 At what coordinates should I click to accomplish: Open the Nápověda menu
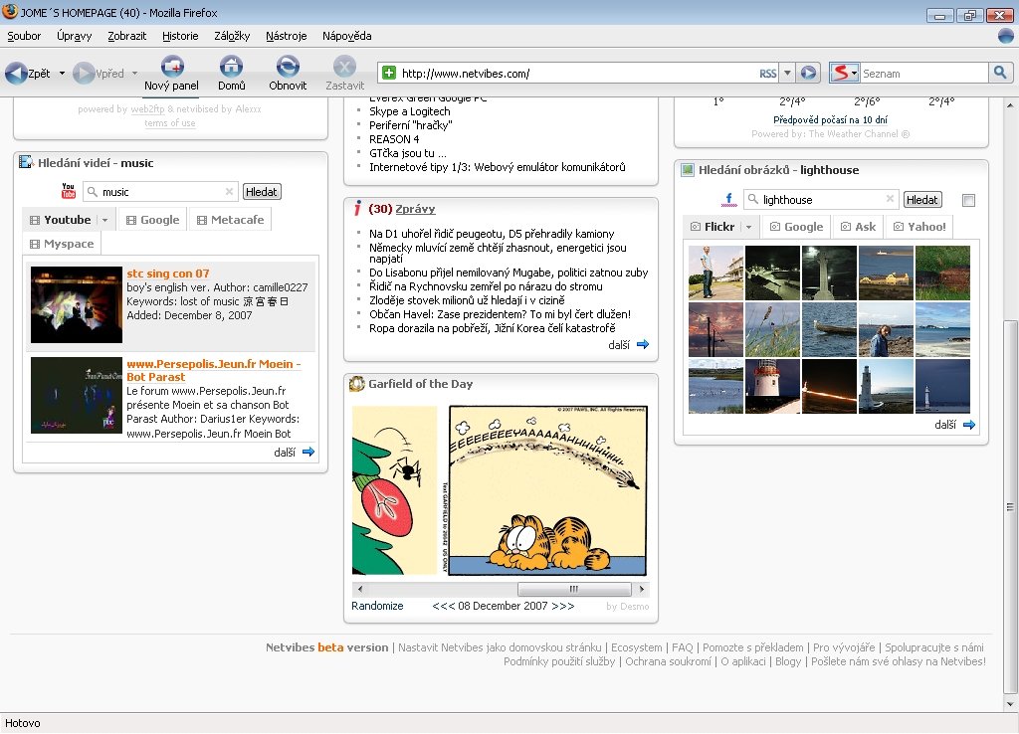click(347, 36)
